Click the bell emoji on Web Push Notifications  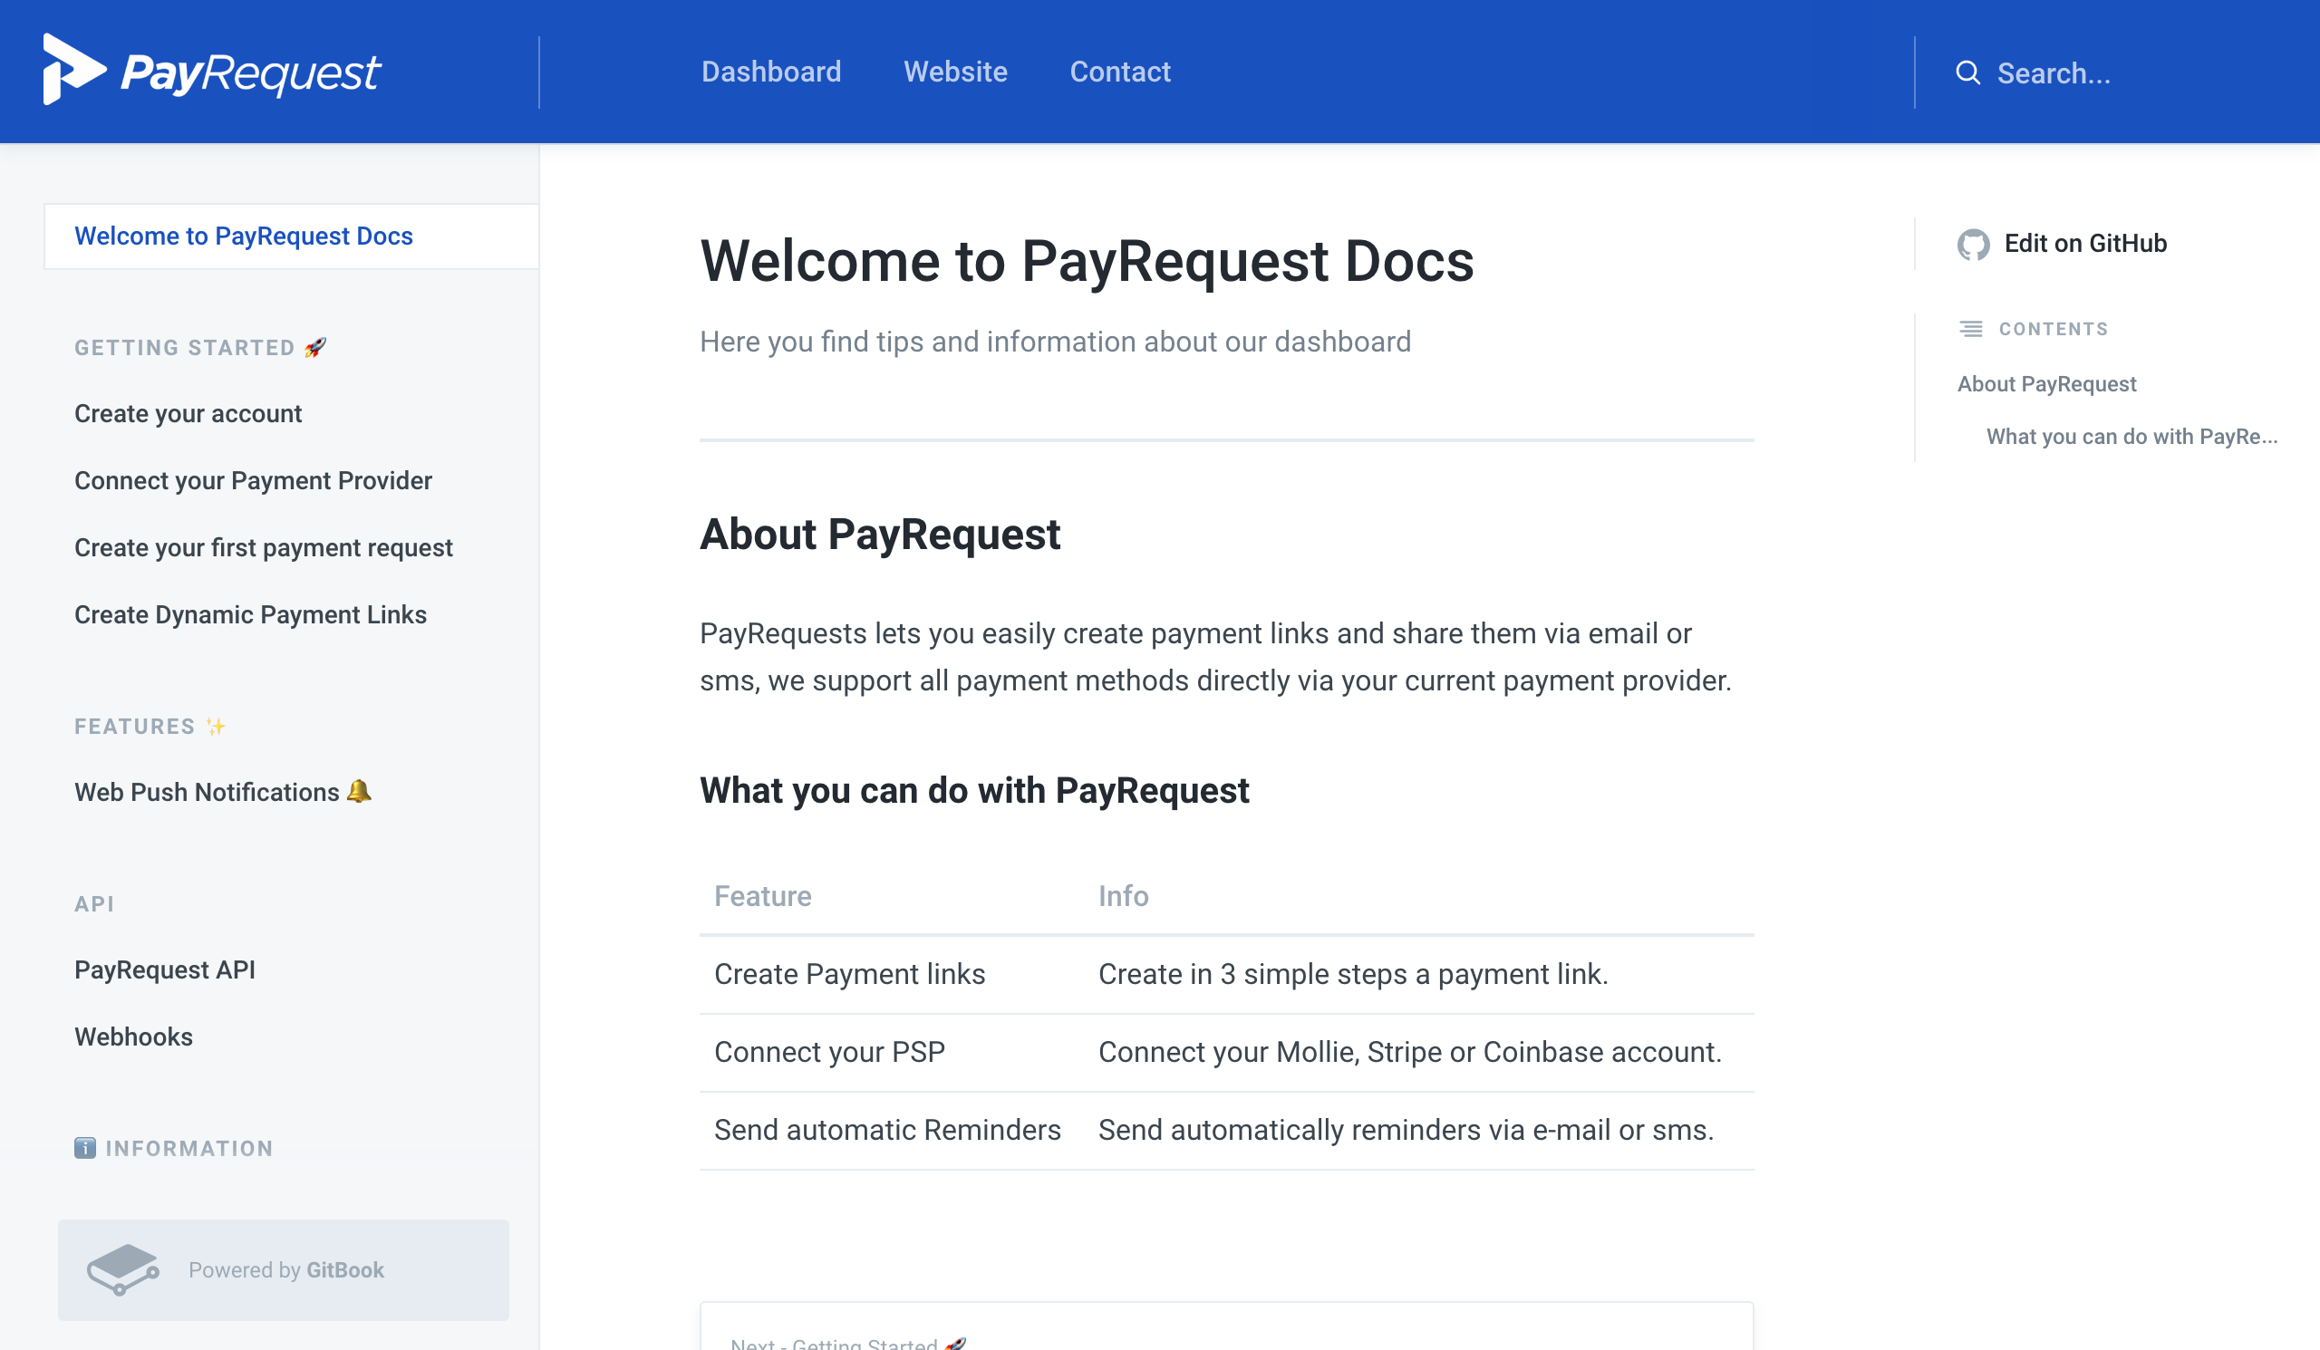(359, 790)
